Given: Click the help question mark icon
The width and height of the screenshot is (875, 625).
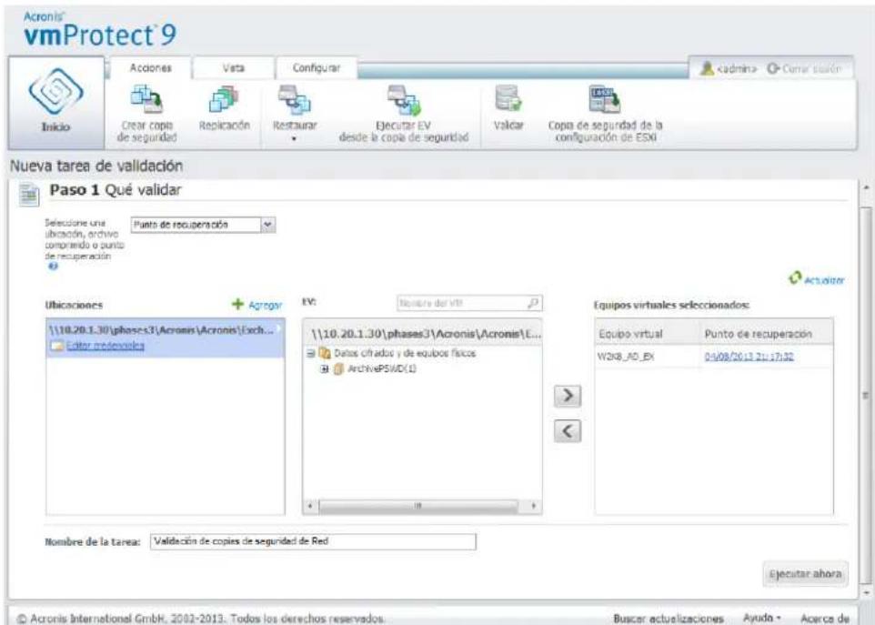Looking at the screenshot, I should coord(53,267).
